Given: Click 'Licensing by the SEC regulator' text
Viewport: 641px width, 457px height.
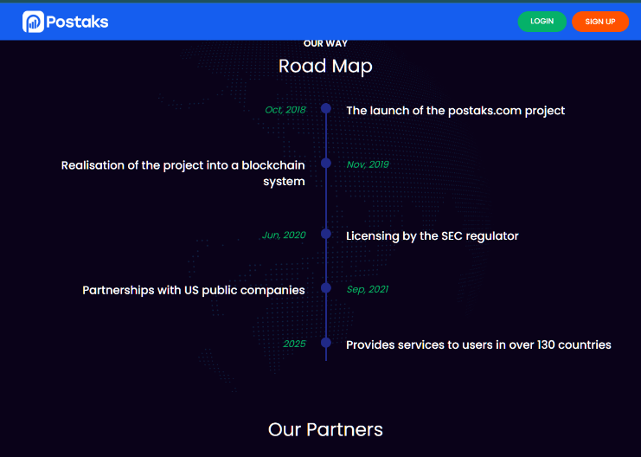Looking at the screenshot, I should 432,235.
